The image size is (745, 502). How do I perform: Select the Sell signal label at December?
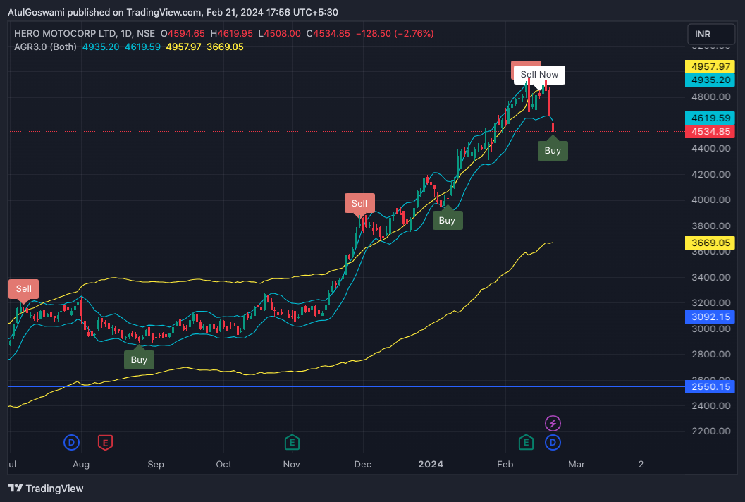[359, 203]
